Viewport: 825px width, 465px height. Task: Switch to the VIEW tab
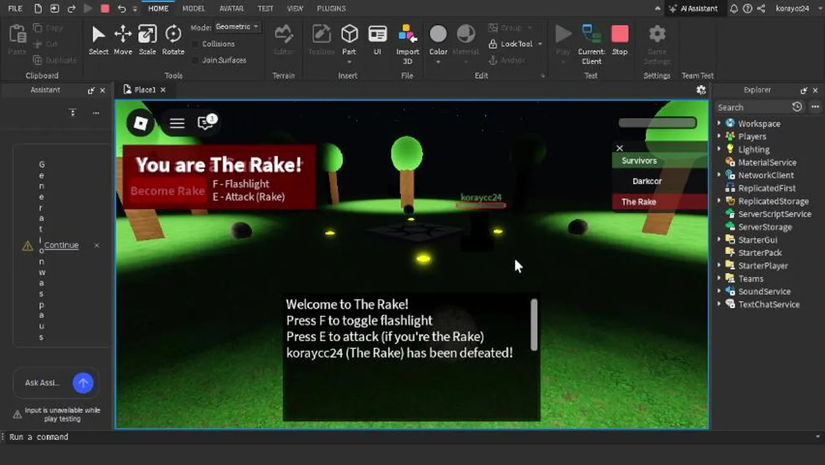coord(295,8)
